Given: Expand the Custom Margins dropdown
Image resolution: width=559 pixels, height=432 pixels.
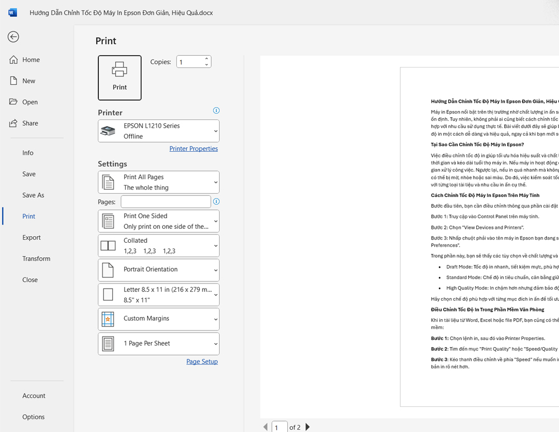Looking at the screenshot, I should tap(159, 319).
